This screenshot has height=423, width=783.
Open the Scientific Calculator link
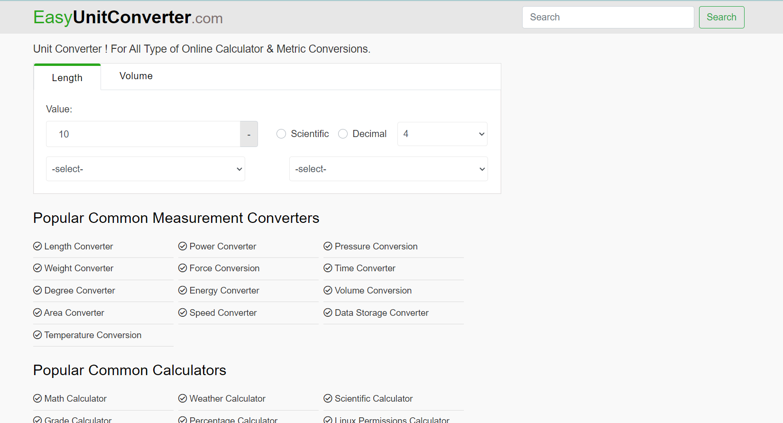[374, 398]
